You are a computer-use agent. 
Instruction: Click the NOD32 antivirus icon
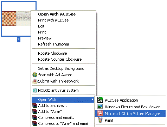click(x=35, y=90)
